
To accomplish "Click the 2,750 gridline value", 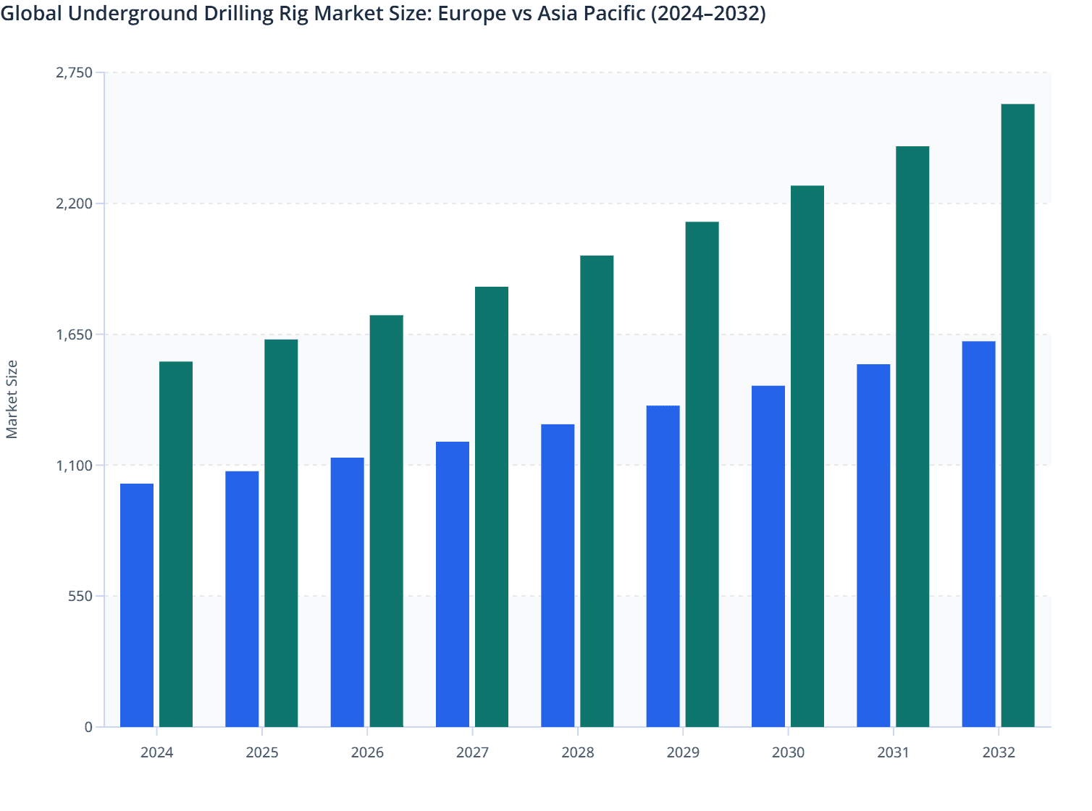I will [75, 72].
